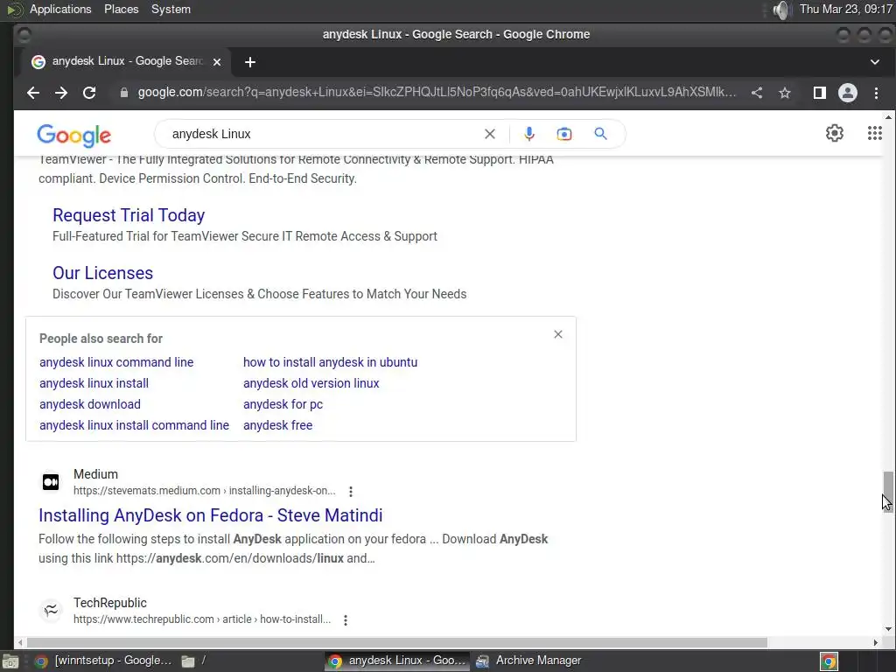Search for anydesk old version linux
The image size is (896, 672).
click(311, 383)
